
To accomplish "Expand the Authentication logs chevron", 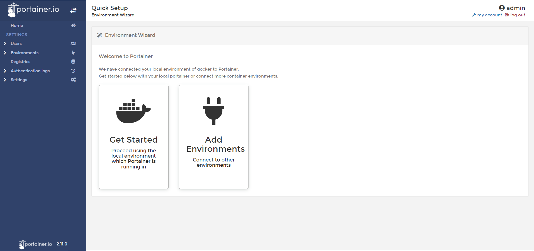I will 5,71.
